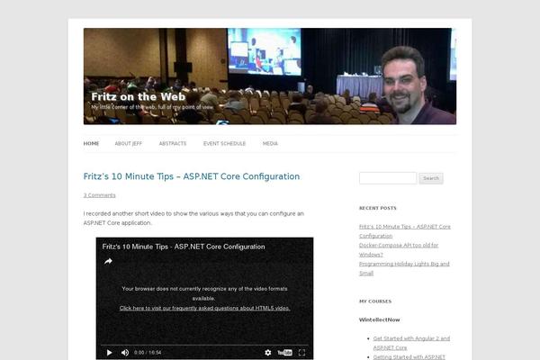Click the HTML5 video FAQ link
Viewport: 540px width, 360px height.
(x=204, y=308)
